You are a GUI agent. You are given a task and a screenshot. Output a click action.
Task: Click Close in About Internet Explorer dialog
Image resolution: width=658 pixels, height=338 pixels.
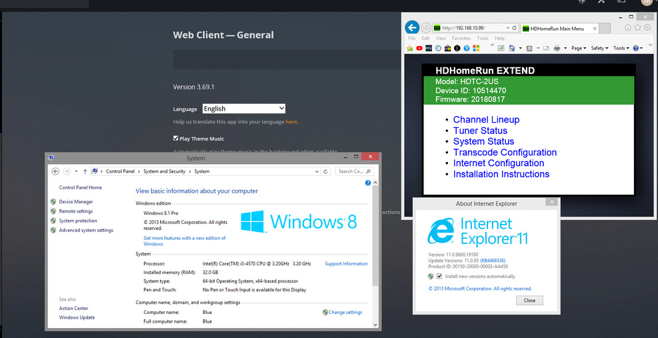tap(529, 300)
